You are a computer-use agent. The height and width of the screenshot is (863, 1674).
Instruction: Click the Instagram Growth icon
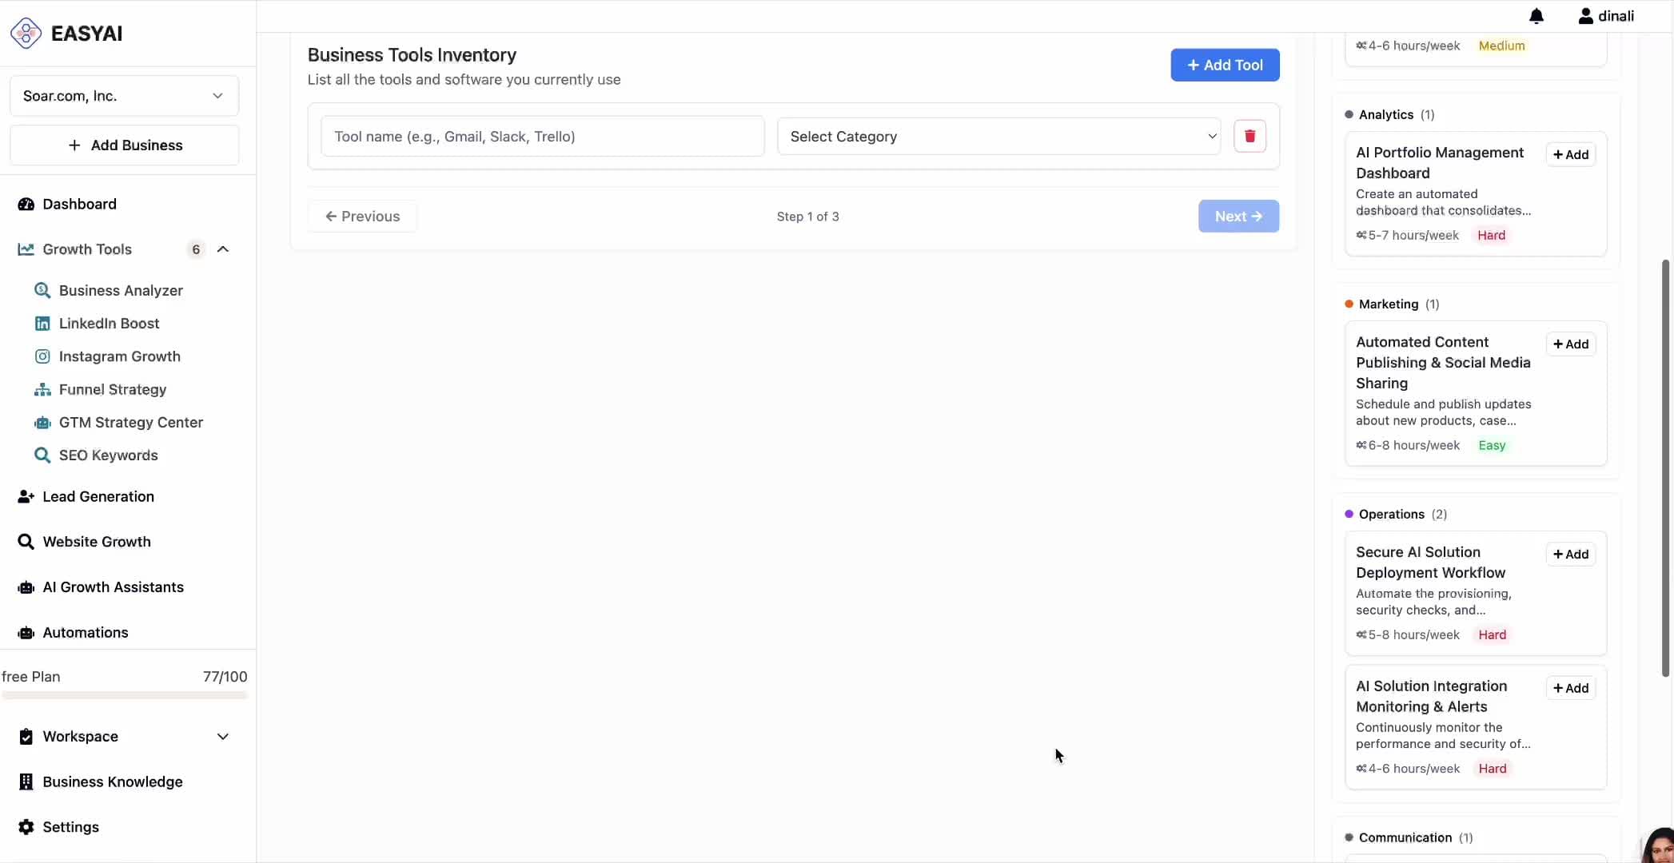coord(42,356)
